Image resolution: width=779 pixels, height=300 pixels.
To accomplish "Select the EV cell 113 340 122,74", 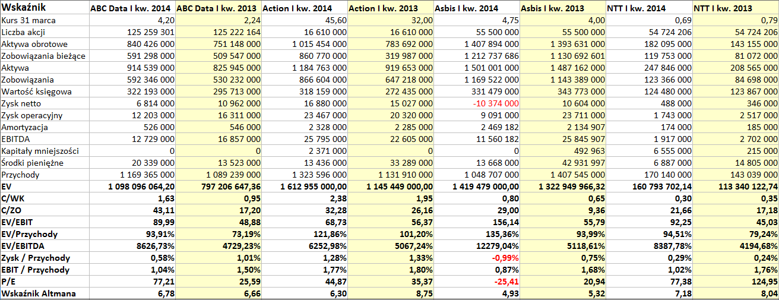I will coord(735,187).
